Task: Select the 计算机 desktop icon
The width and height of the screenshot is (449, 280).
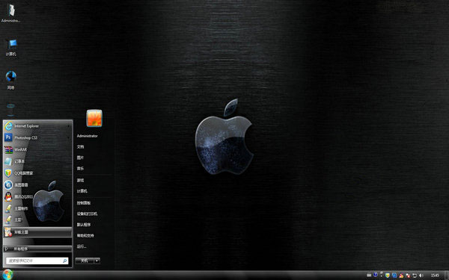Action: pos(11,47)
